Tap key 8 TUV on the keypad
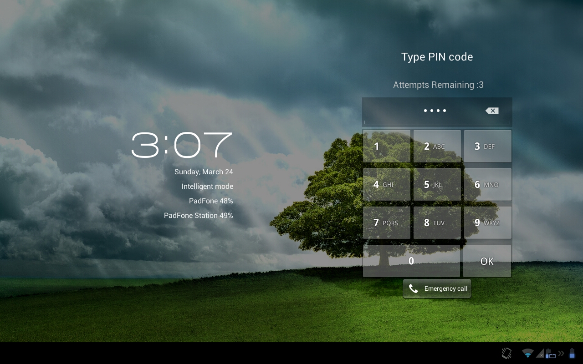The width and height of the screenshot is (583, 364). 437,222
